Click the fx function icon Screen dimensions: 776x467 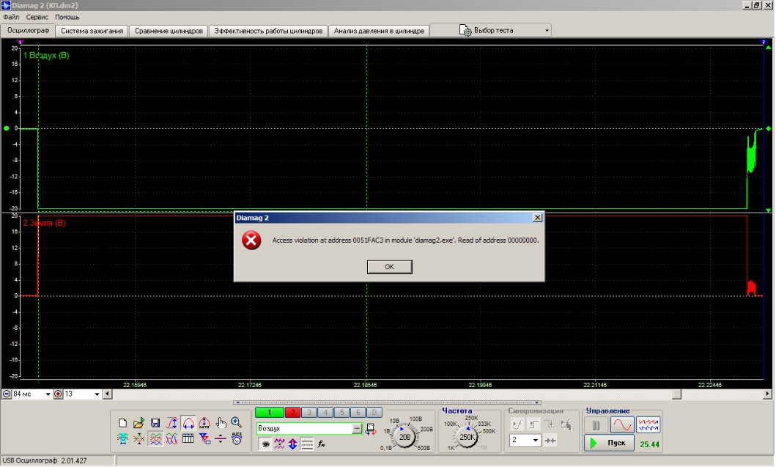tap(321, 444)
